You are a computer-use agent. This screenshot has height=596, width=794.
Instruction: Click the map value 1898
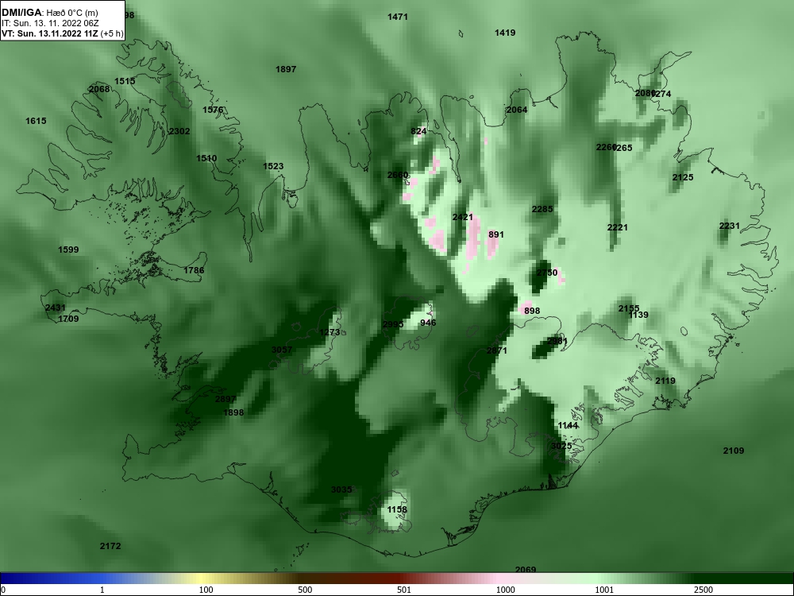233,412
